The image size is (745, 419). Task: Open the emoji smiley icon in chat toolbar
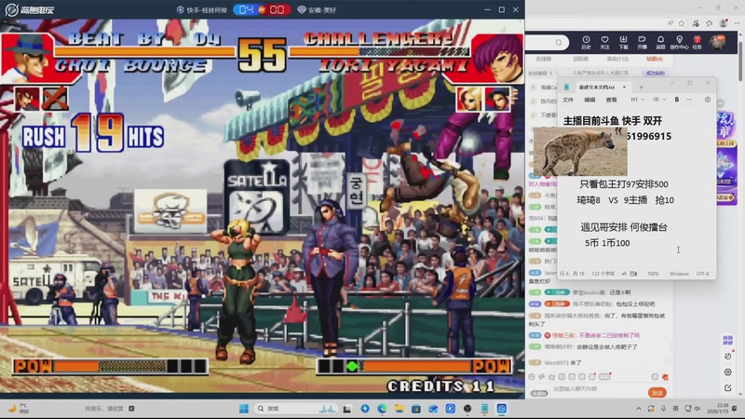pos(532,377)
